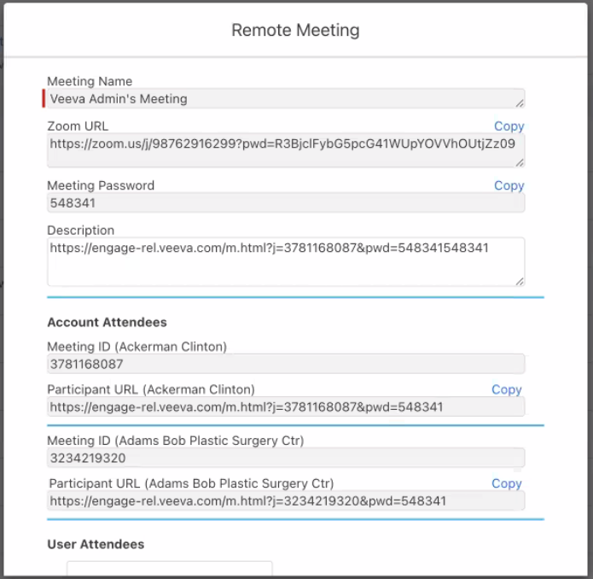Click the Account Attendees section heading
This screenshot has height=579, width=593.
(x=107, y=323)
